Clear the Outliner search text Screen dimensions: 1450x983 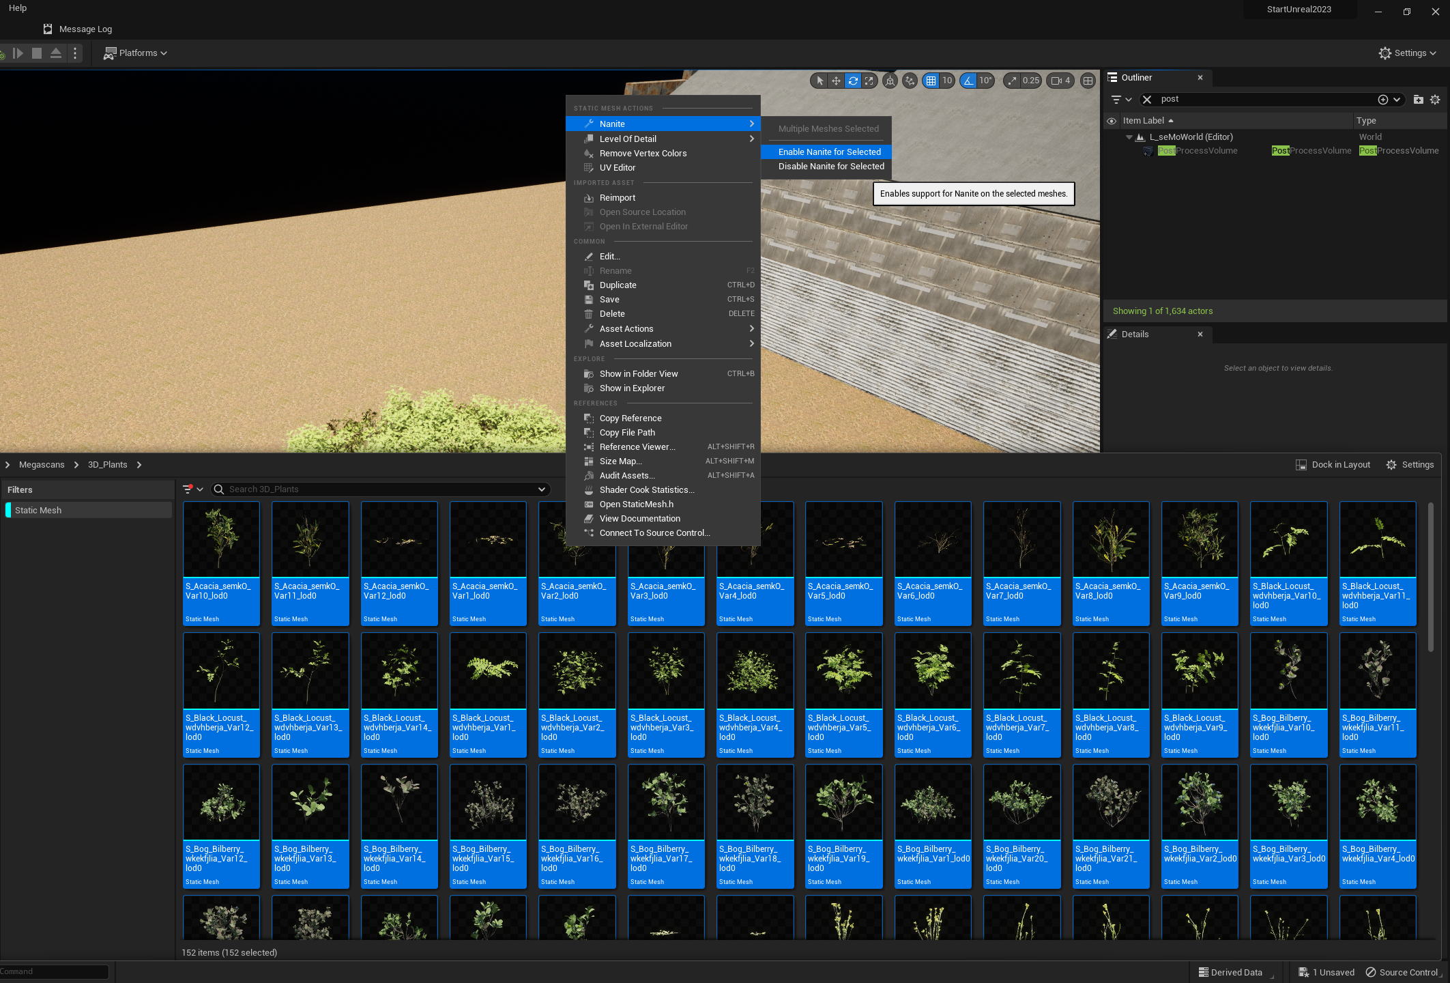1147,100
